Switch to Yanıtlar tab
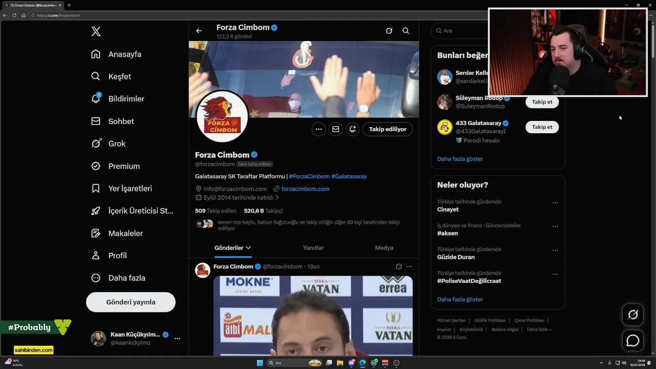The image size is (656, 369). coord(313,248)
